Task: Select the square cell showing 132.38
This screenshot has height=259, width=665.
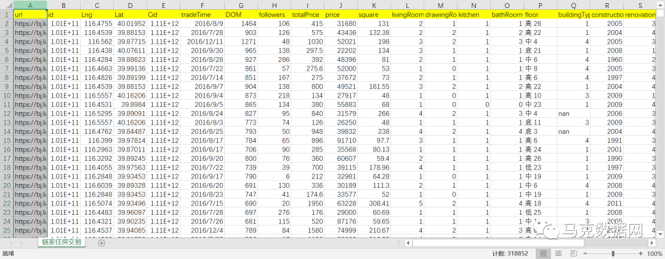Action: point(374,33)
